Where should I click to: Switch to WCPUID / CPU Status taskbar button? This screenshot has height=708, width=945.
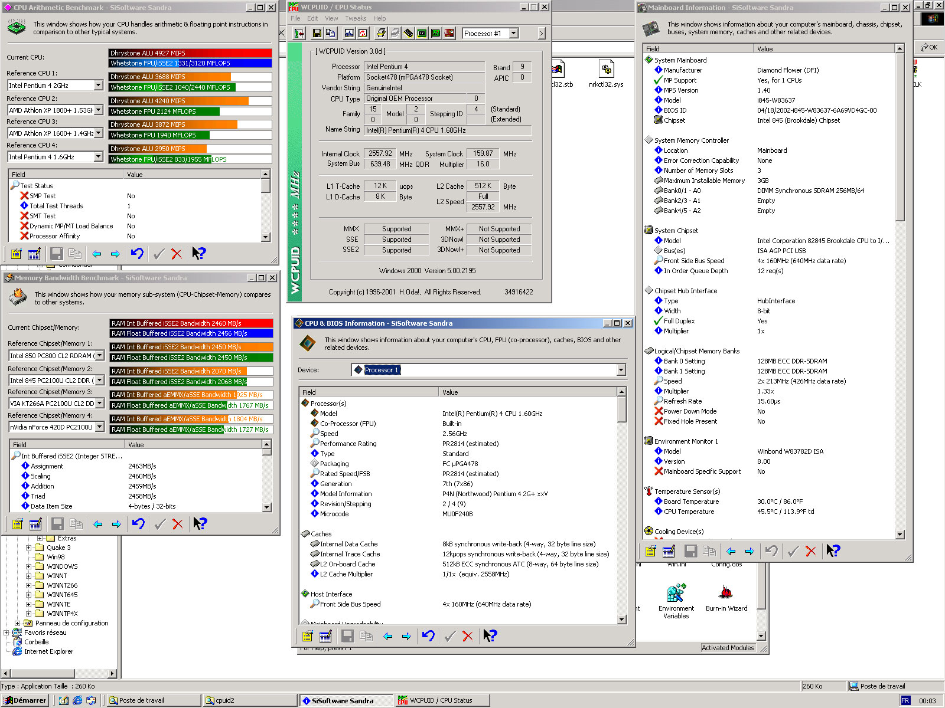click(x=442, y=700)
